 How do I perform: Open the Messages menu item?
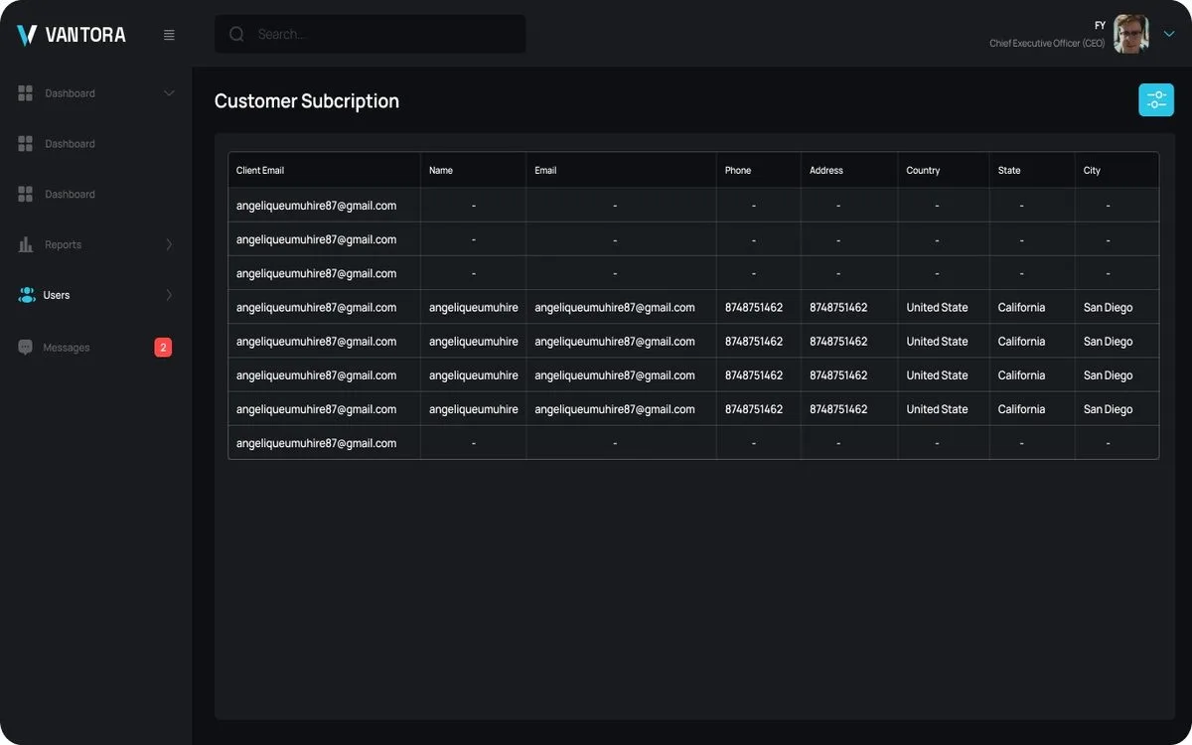click(67, 348)
